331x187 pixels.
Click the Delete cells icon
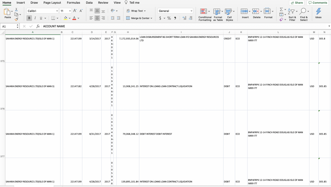pos(256,11)
